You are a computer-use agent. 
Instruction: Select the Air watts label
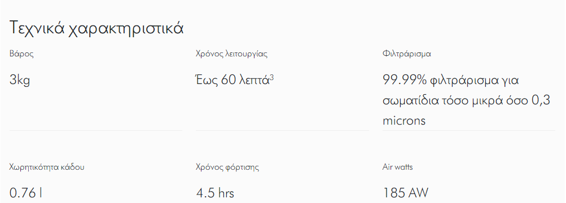point(397,167)
